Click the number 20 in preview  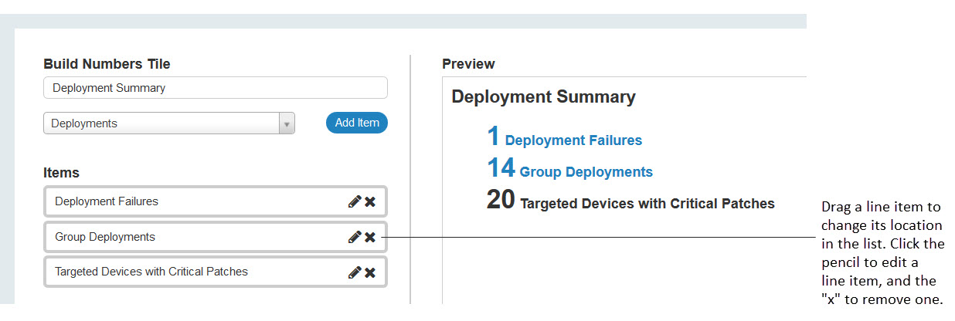point(501,200)
